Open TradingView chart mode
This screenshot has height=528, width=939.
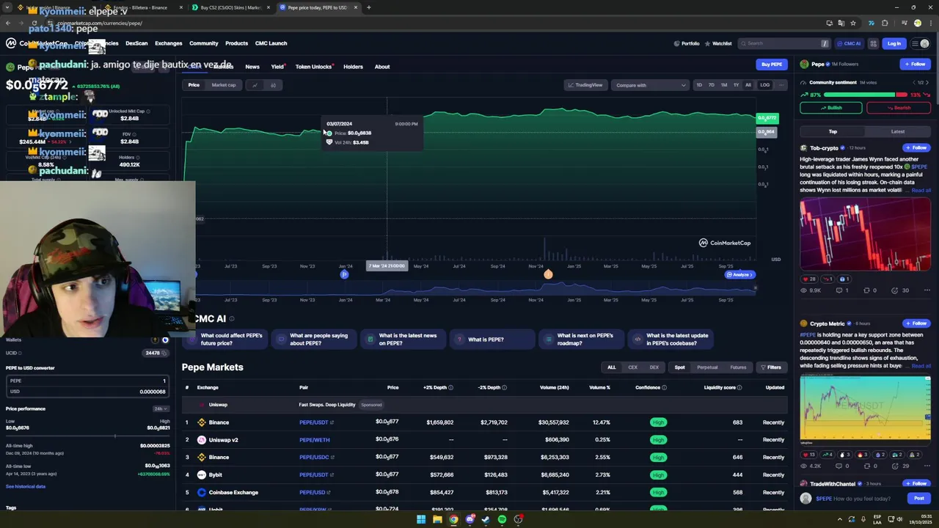point(585,85)
